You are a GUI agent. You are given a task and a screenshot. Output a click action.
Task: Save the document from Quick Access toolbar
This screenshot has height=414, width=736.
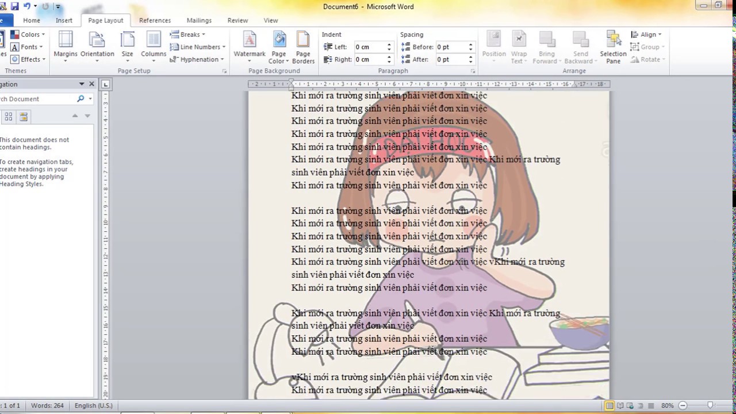point(14,6)
